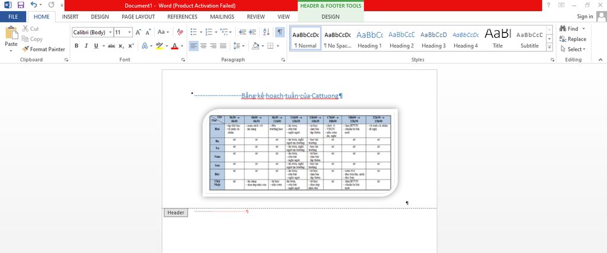Open the Font dialog launcher
Viewport: 607px width, 253px height.
(183, 60)
